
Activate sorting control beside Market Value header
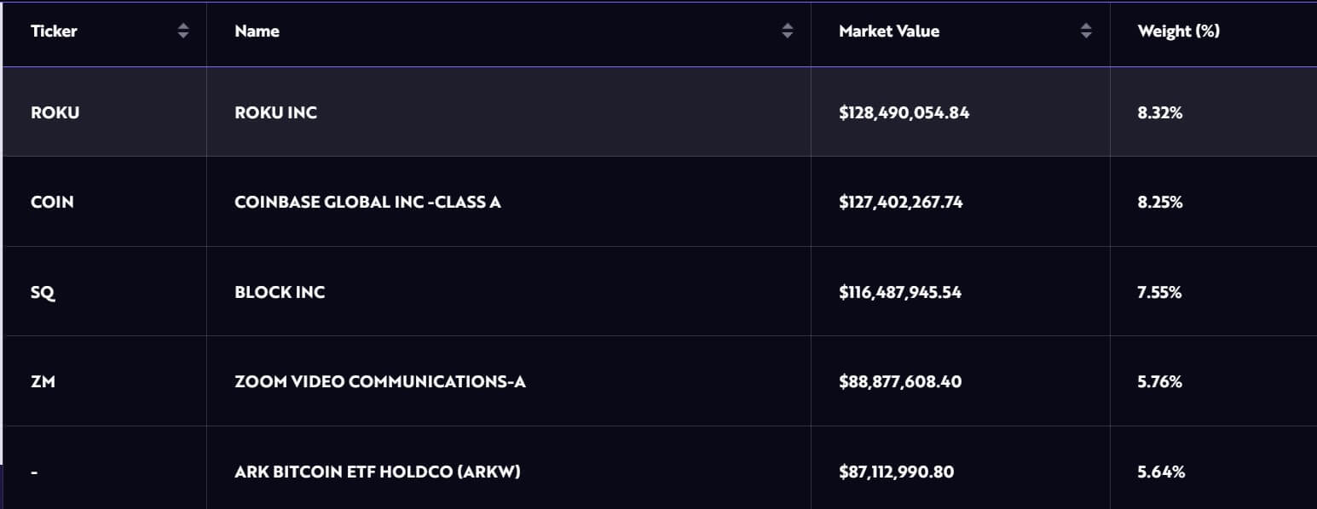click(1086, 31)
